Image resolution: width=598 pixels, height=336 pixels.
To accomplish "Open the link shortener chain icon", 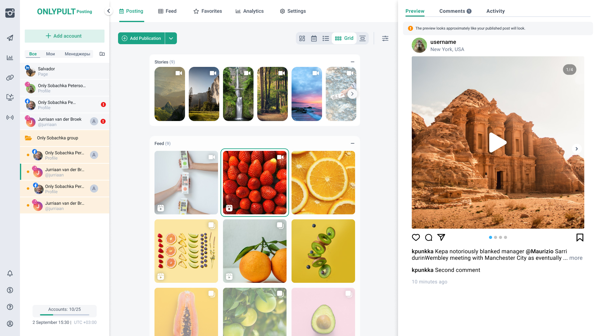I will click(x=10, y=77).
